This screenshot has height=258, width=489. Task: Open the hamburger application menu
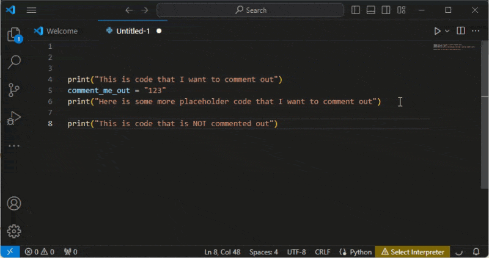(x=32, y=10)
